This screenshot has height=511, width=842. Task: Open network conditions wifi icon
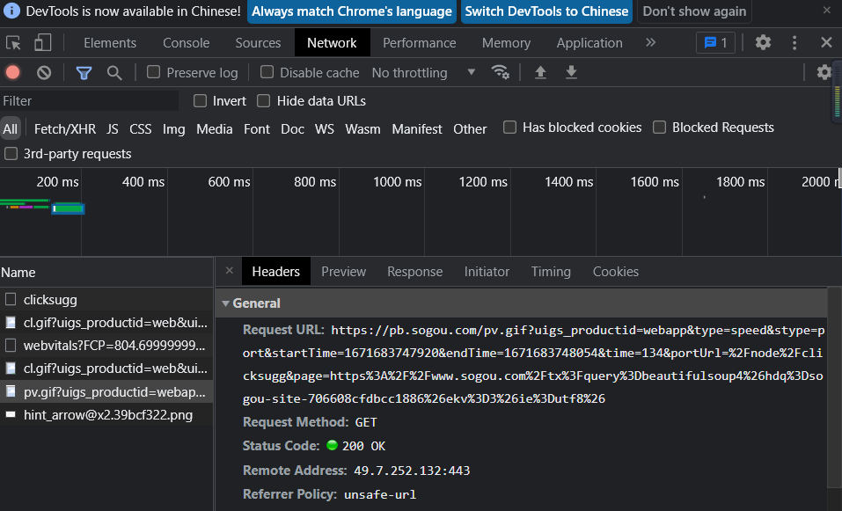point(500,72)
